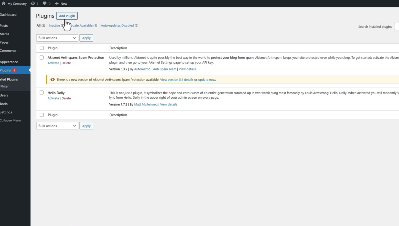The image size is (399, 226).
Task: Select the Akismet Anti-spam plugin checkbox
Action: tap(42, 57)
